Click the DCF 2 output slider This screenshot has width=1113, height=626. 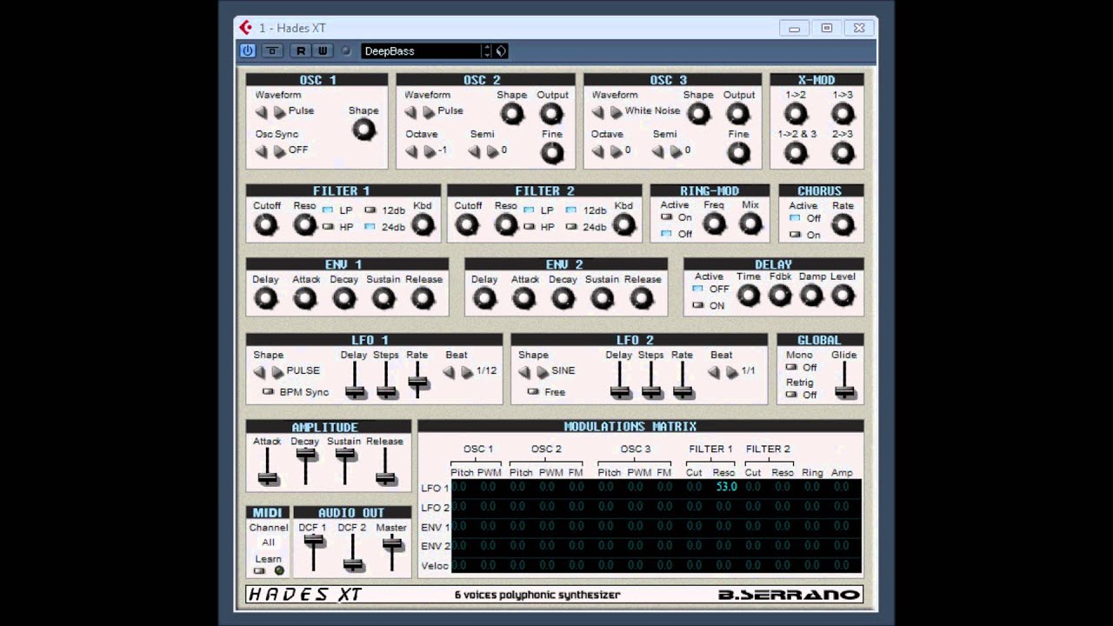click(353, 563)
